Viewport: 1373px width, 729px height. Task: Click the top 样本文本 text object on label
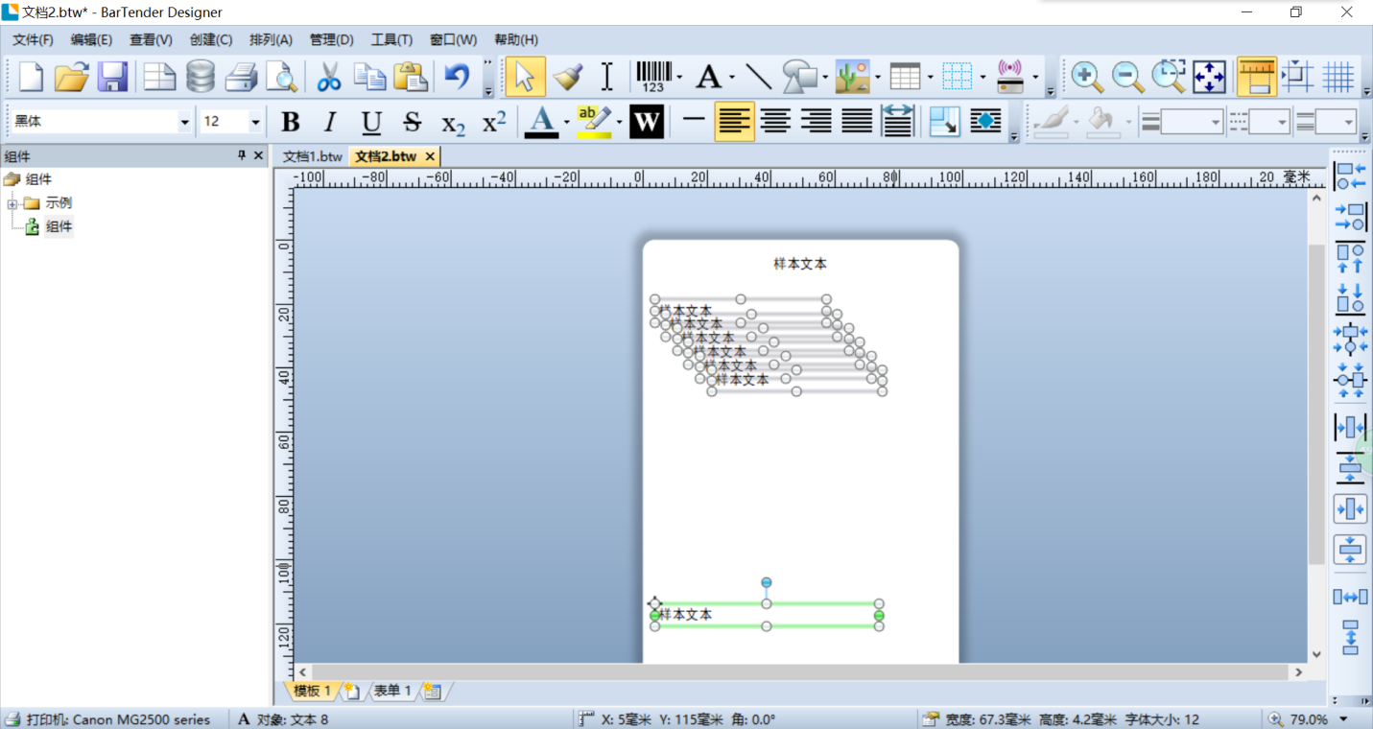point(800,264)
